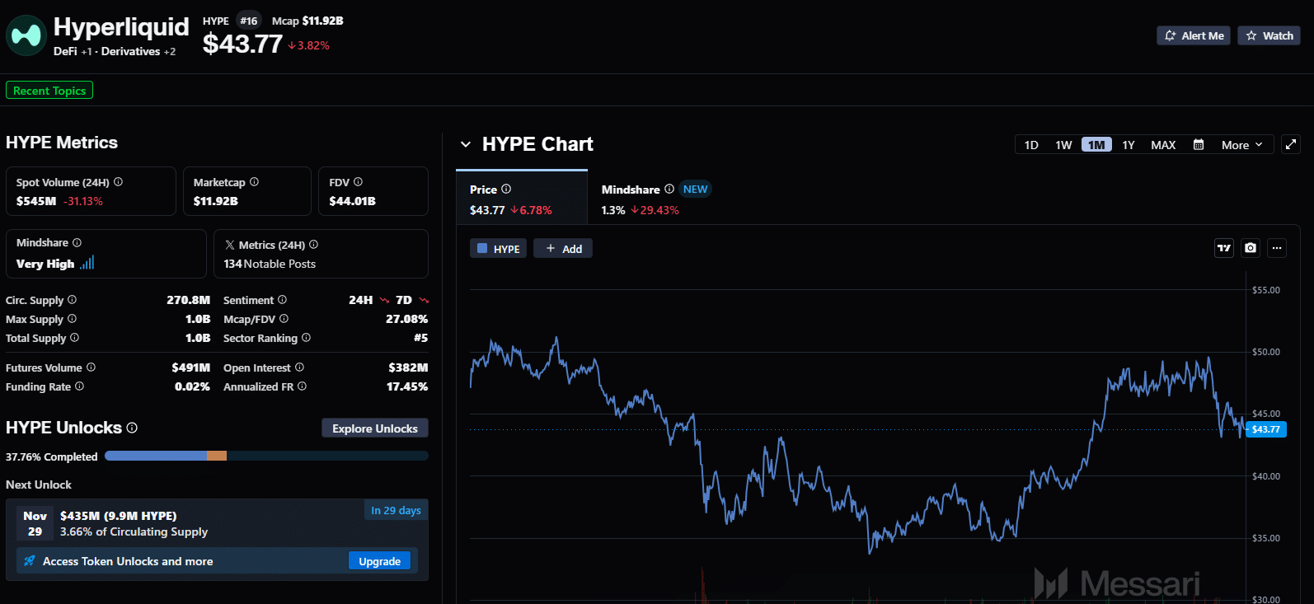This screenshot has width=1314, height=604.
Task: Click the 17.45% Annualized FR value
Action: tap(407, 386)
